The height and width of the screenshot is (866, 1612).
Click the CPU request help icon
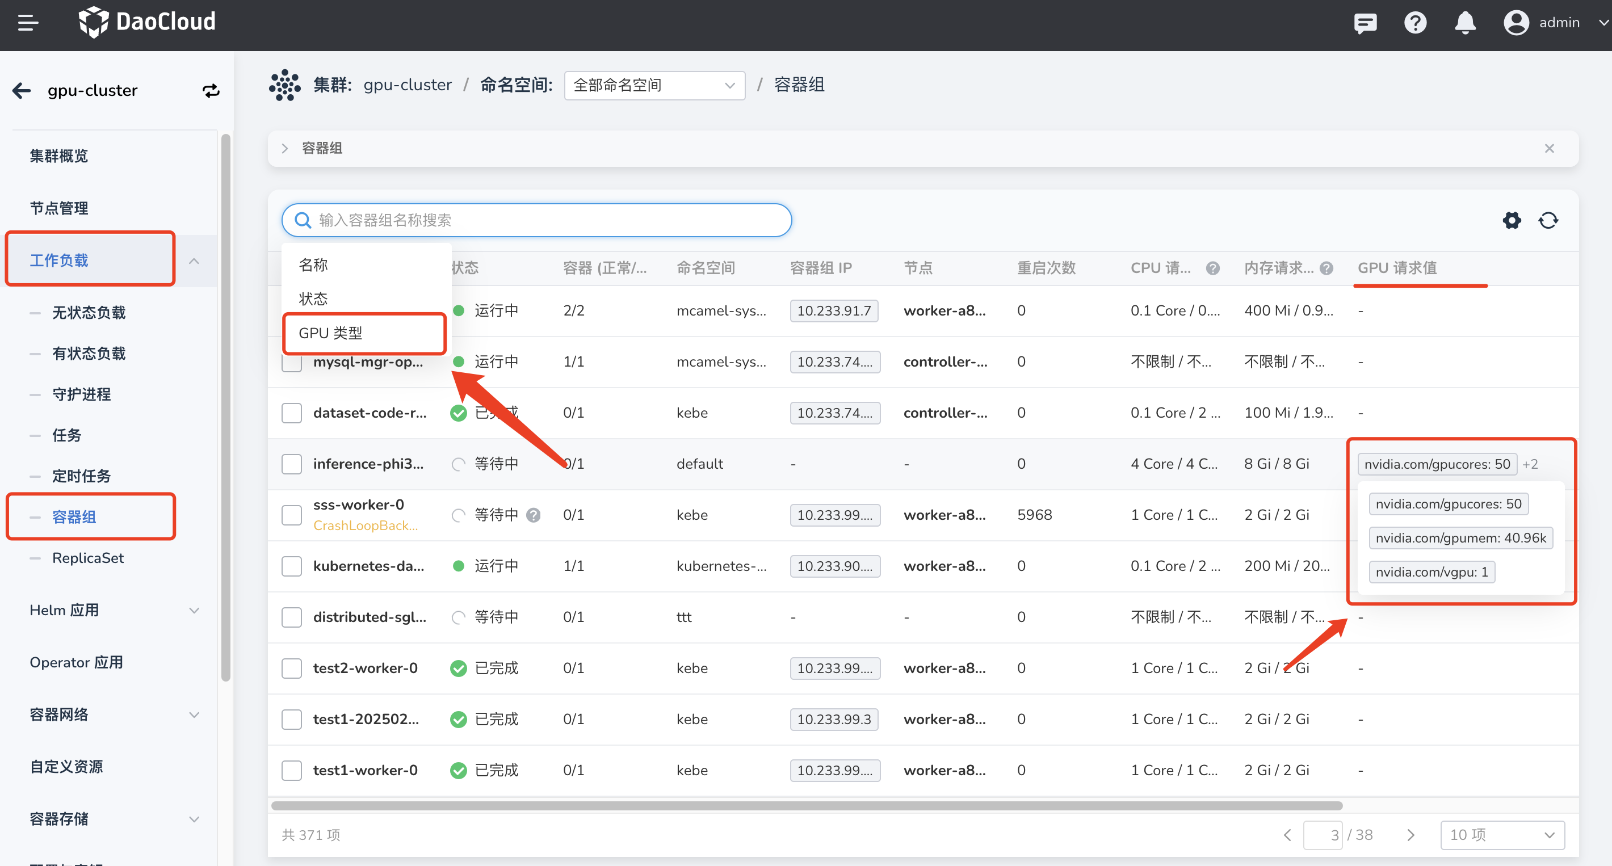(x=1212, y=268)
